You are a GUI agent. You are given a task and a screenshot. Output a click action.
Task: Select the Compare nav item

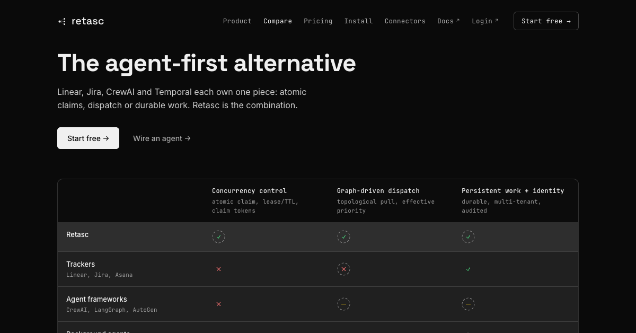278,21
